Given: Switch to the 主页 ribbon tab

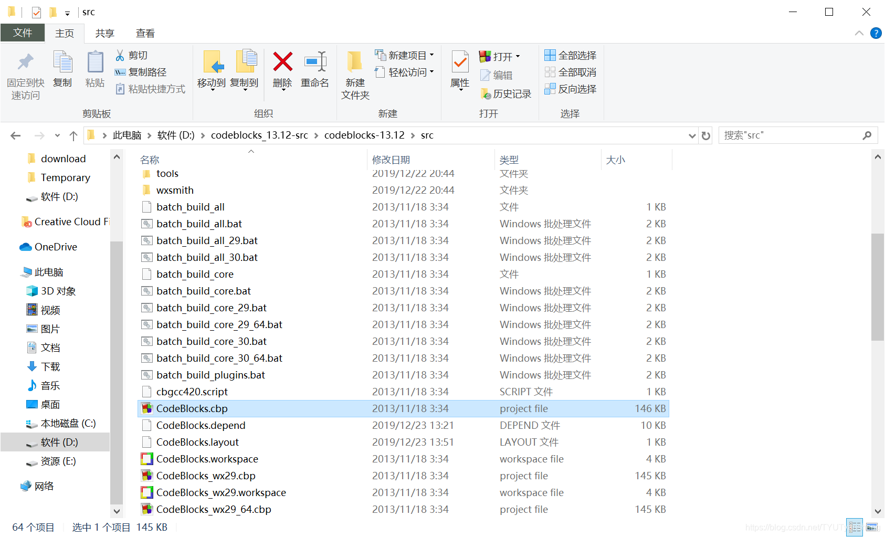Looking at the screenshot, I should (65, 33).
